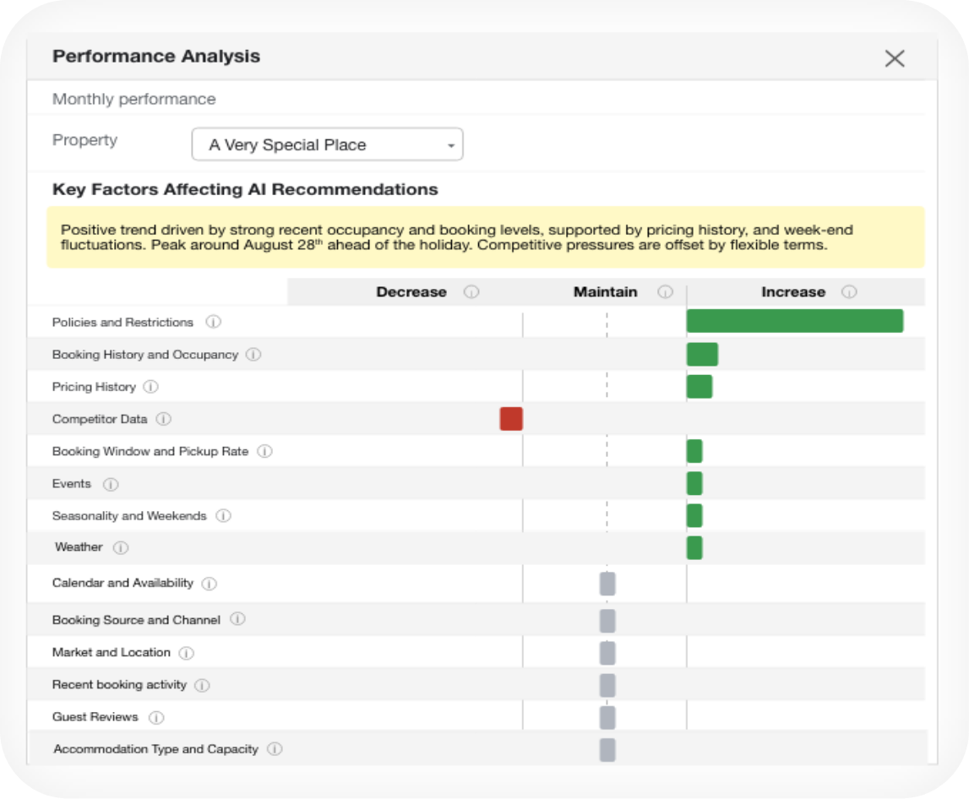This screenshot has height=799, width=969.
Task: Click info icon for Accommodation Type and Capacity
Action: coord(275,749)
